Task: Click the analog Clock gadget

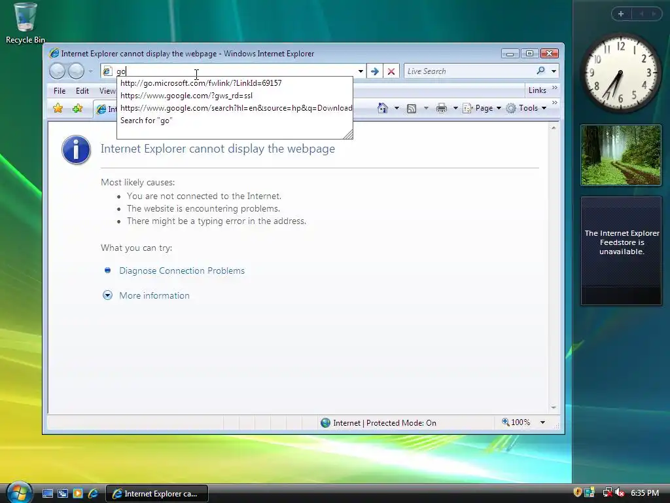Action: pyautogui.click(x=620, y=73)
